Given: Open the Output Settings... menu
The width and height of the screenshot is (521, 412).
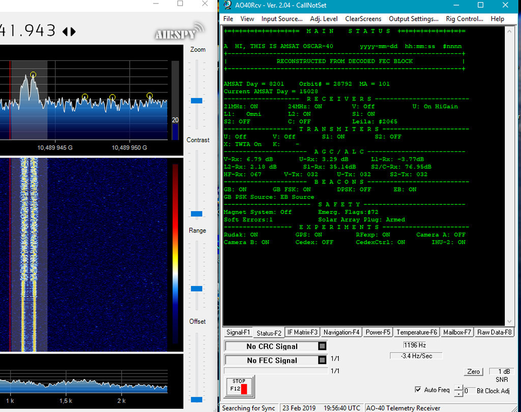Looking at the screenshot, I should pyautogui.click(x=414, y=19).
